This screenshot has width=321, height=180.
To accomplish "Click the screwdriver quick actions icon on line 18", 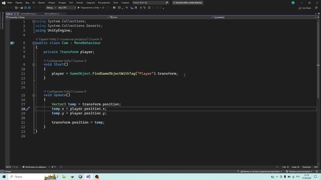I will pos(28,109).
